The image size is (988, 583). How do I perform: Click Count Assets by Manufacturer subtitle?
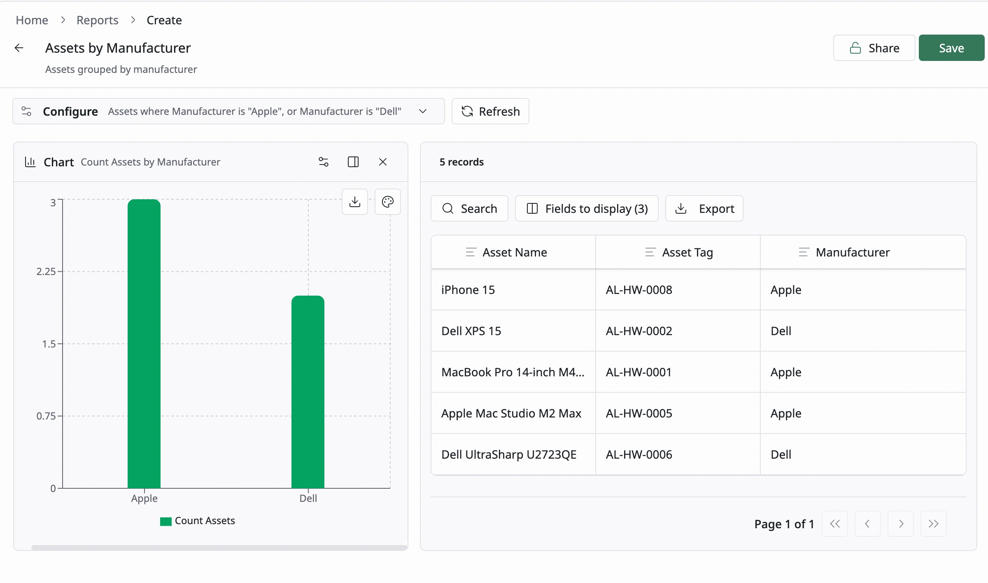150,162
